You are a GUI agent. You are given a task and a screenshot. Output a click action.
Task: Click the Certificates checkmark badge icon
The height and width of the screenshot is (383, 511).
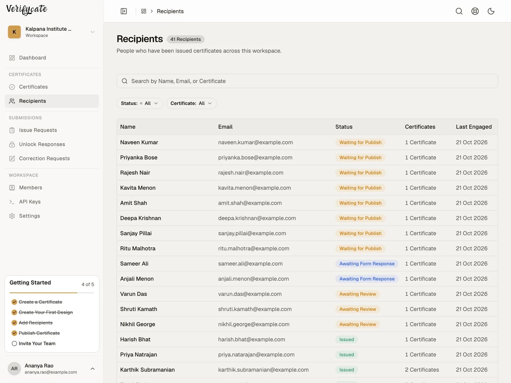pos(12,87)
